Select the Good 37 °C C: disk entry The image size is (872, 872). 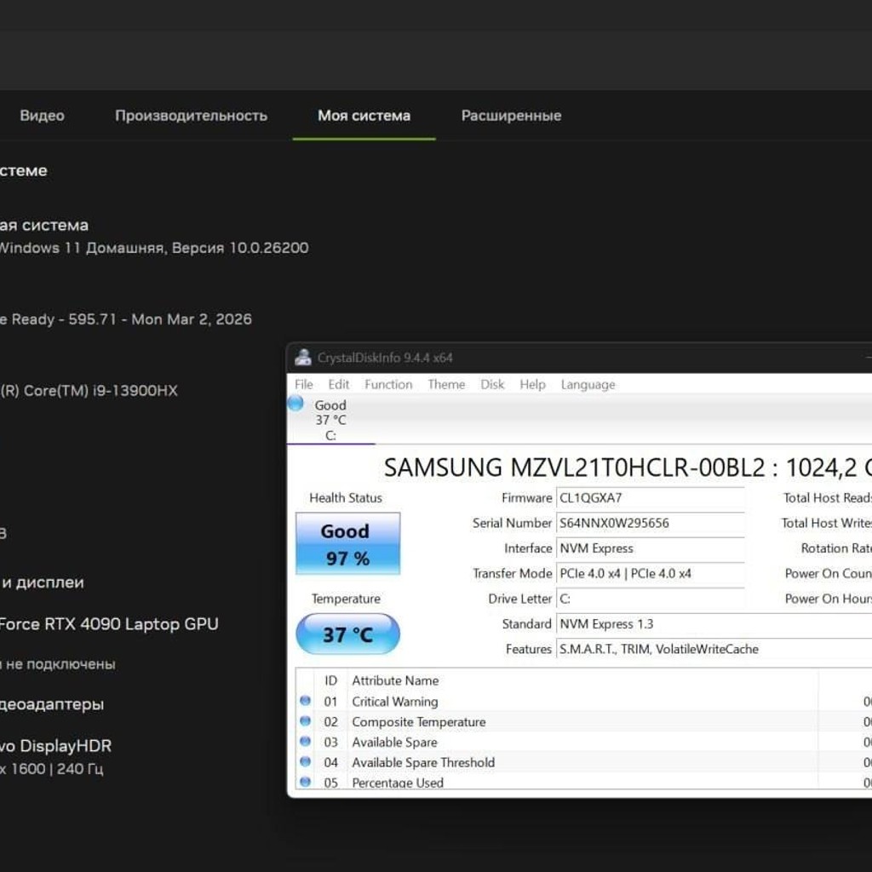(x=330, y=420)
